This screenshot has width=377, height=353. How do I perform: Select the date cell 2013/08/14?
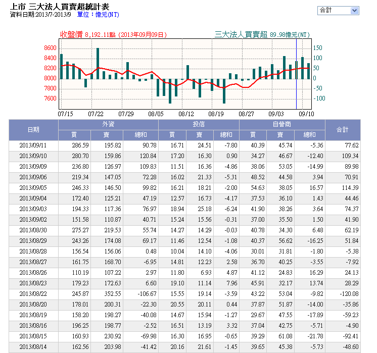33,347
